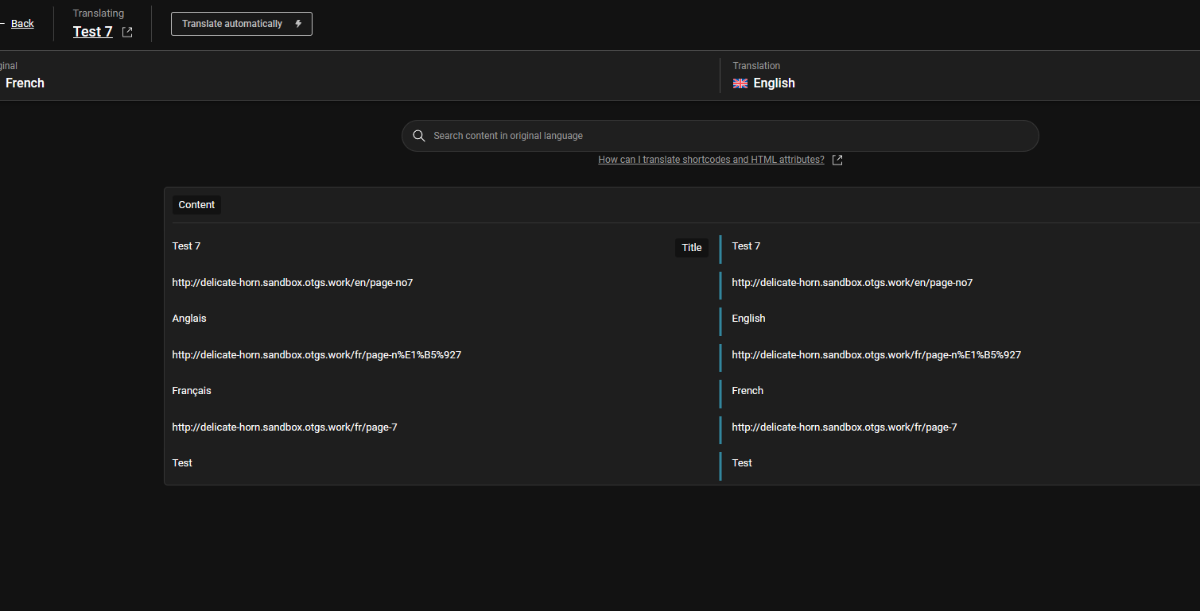The image size is (1200, 611).
Task: Select the translated fr/page-7 URL field
Action: tap(875, 427)
